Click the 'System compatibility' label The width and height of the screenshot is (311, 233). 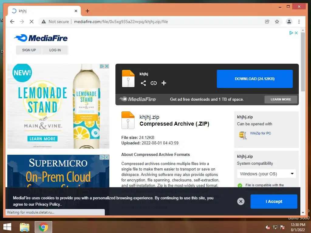[x=255, y=164]
